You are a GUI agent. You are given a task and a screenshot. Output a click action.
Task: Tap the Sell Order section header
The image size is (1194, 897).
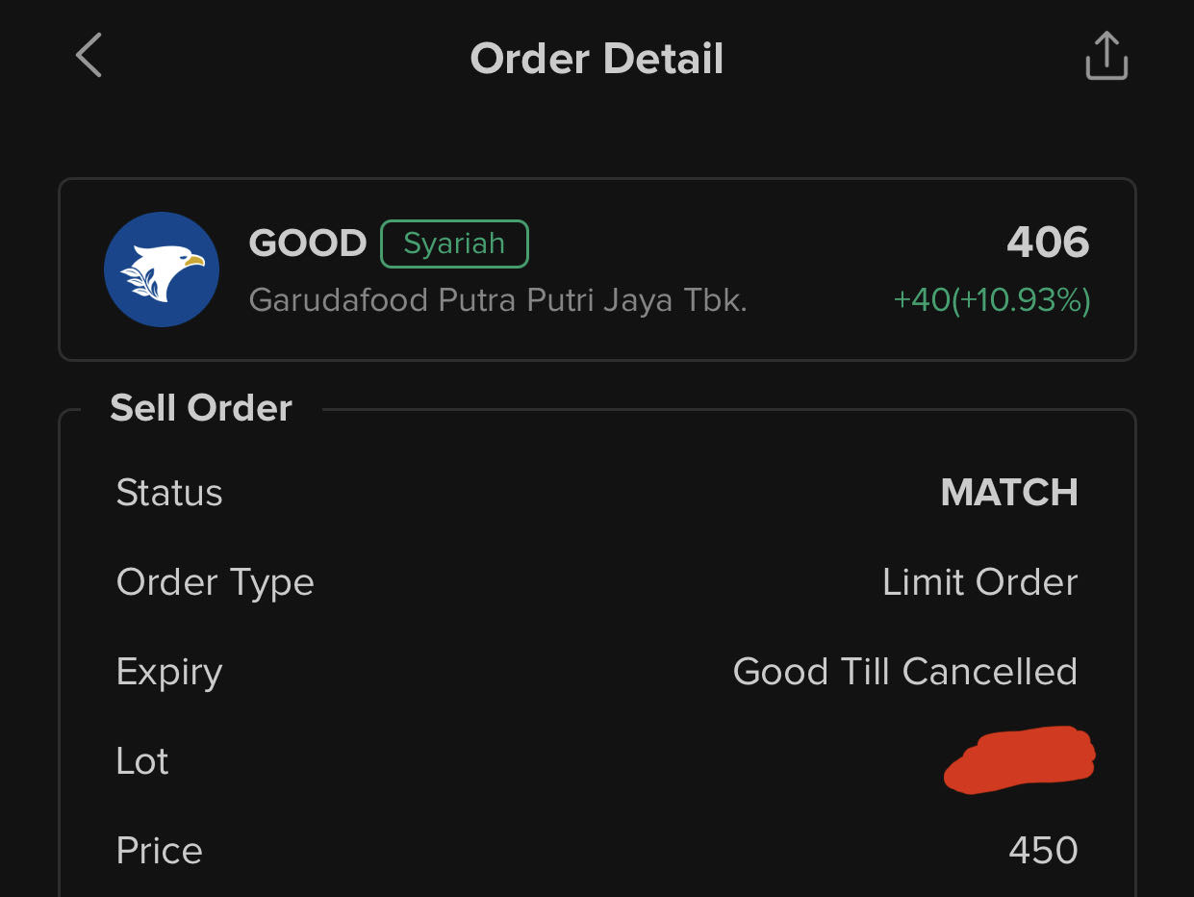[x=201, y=408]
